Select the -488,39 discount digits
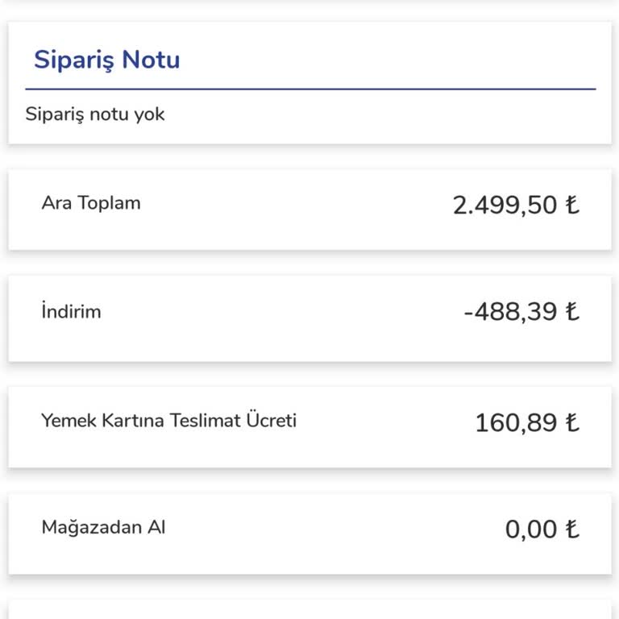Image resolution: width=619 pixels, height=619 pixels. (x=510, y=311)
